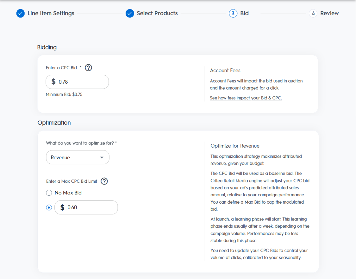This screenshot has height=279, width=356.
Task: Select the No Max Bid radio button
Action: 49,193
